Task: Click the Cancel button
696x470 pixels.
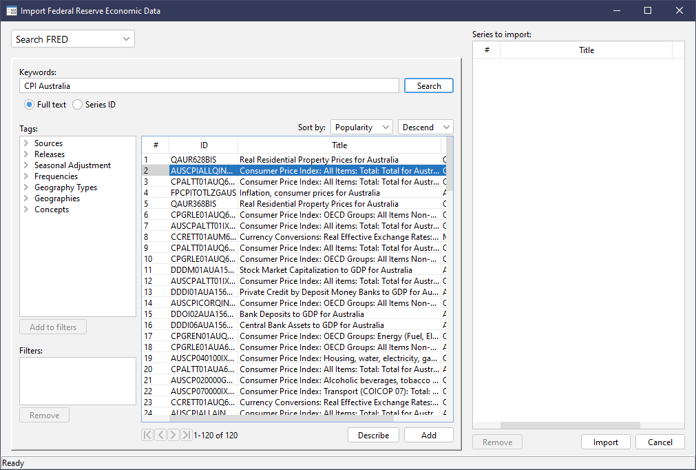Action: point(660,442)
